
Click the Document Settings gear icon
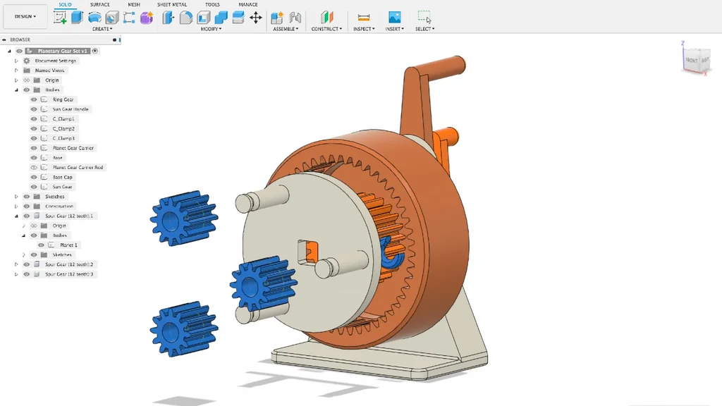27,61
